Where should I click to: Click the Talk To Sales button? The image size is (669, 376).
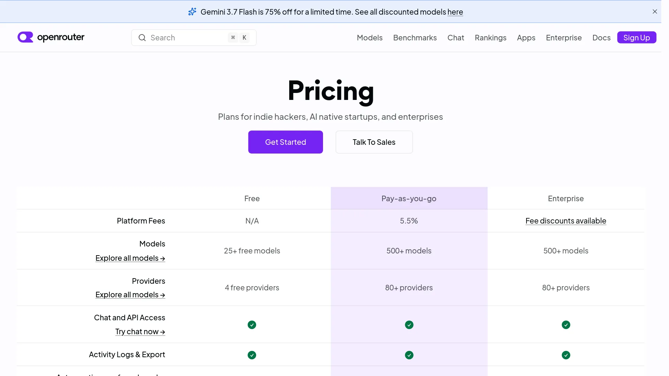tap(374, 142)
